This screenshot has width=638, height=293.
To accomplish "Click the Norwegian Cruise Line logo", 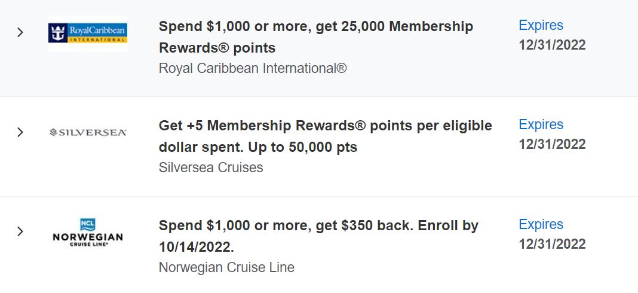I will coord(87,232).
